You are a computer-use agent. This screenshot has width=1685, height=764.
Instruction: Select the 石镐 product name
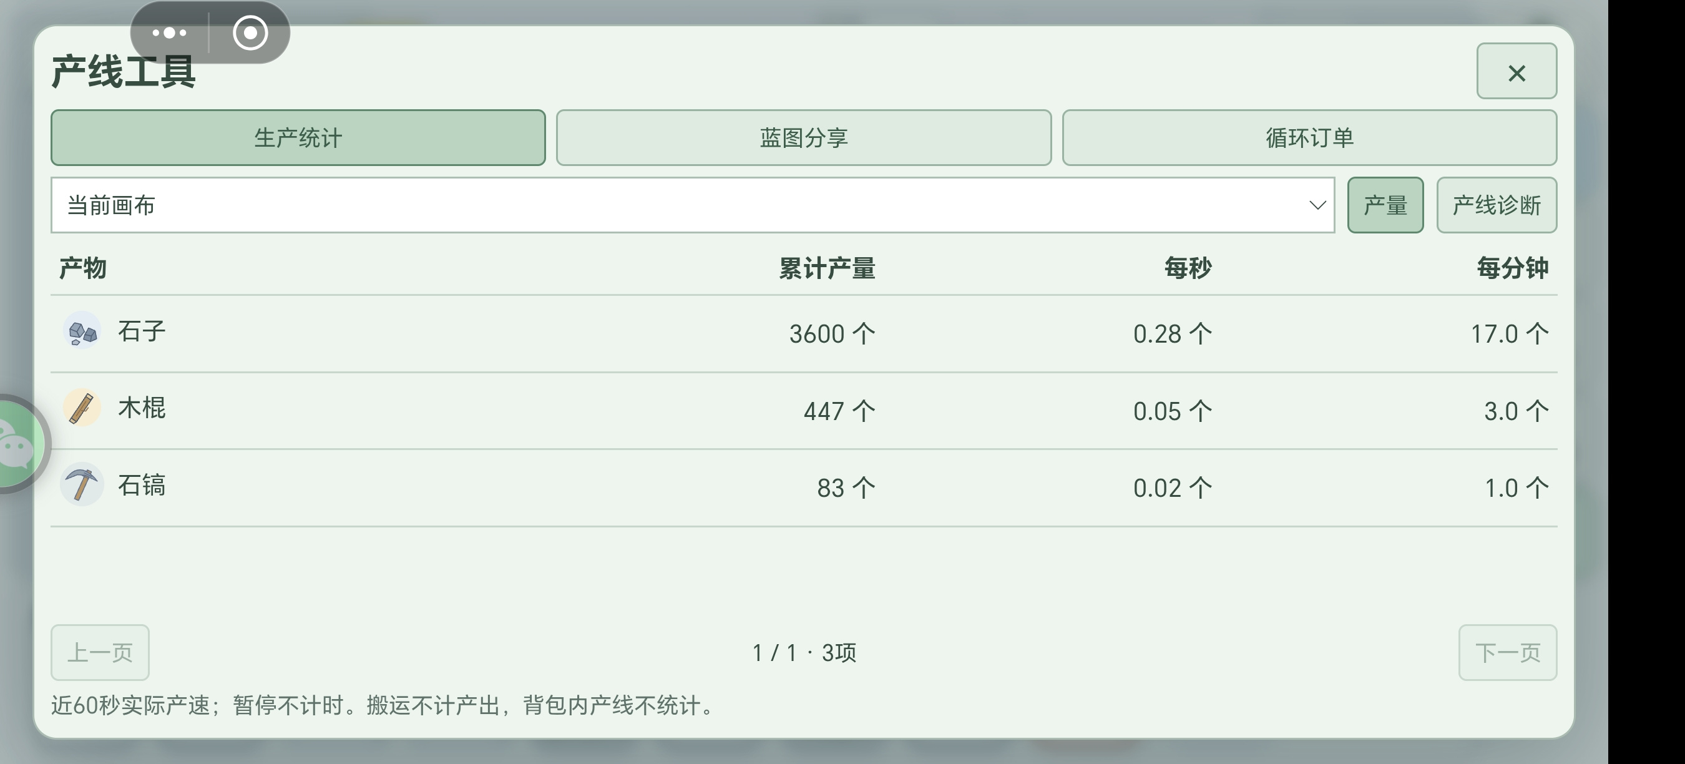click(x=142, y=486)
